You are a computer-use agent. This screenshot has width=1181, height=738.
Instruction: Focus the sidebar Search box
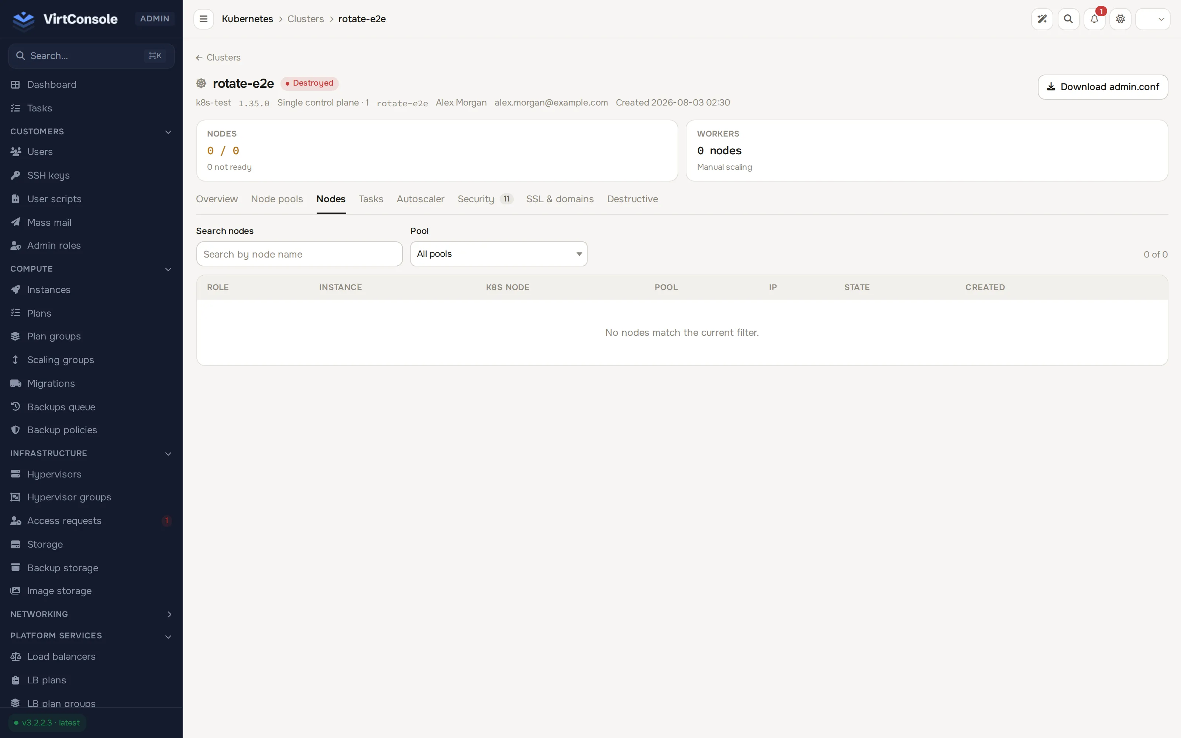coord(92,56)
